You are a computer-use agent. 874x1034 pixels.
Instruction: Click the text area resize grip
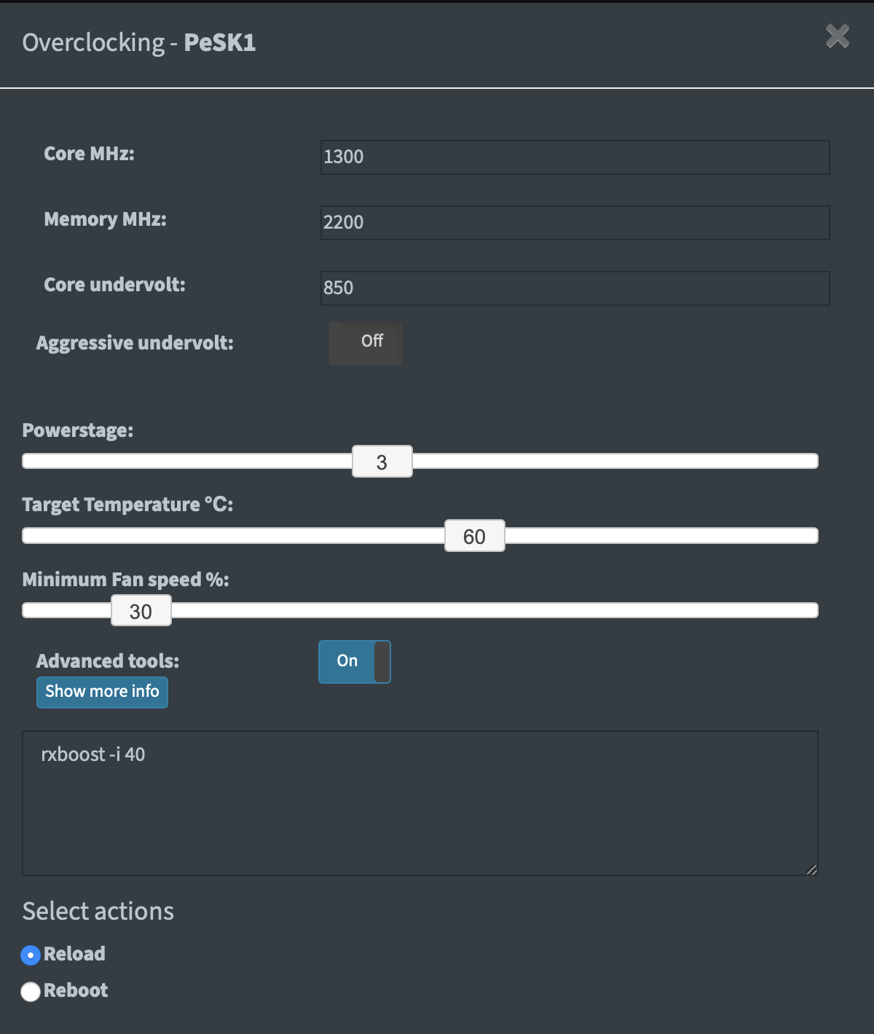click(811, 869)
